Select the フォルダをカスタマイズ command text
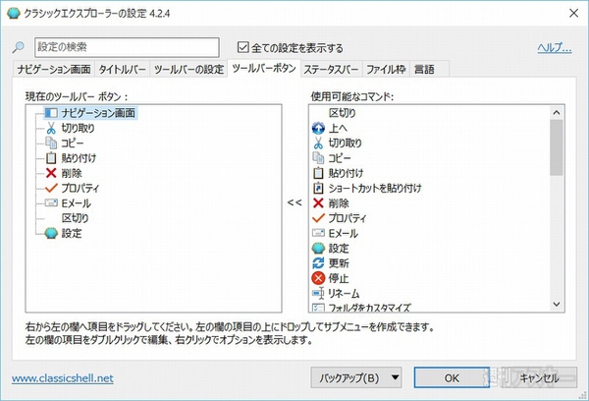The height and width of the screenshot is (401, 589). pos(370,308)
